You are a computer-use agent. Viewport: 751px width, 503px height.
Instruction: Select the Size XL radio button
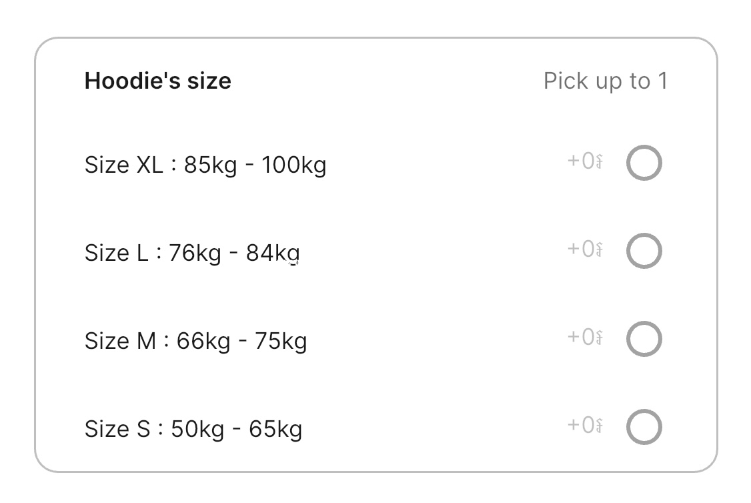[644, 163]
